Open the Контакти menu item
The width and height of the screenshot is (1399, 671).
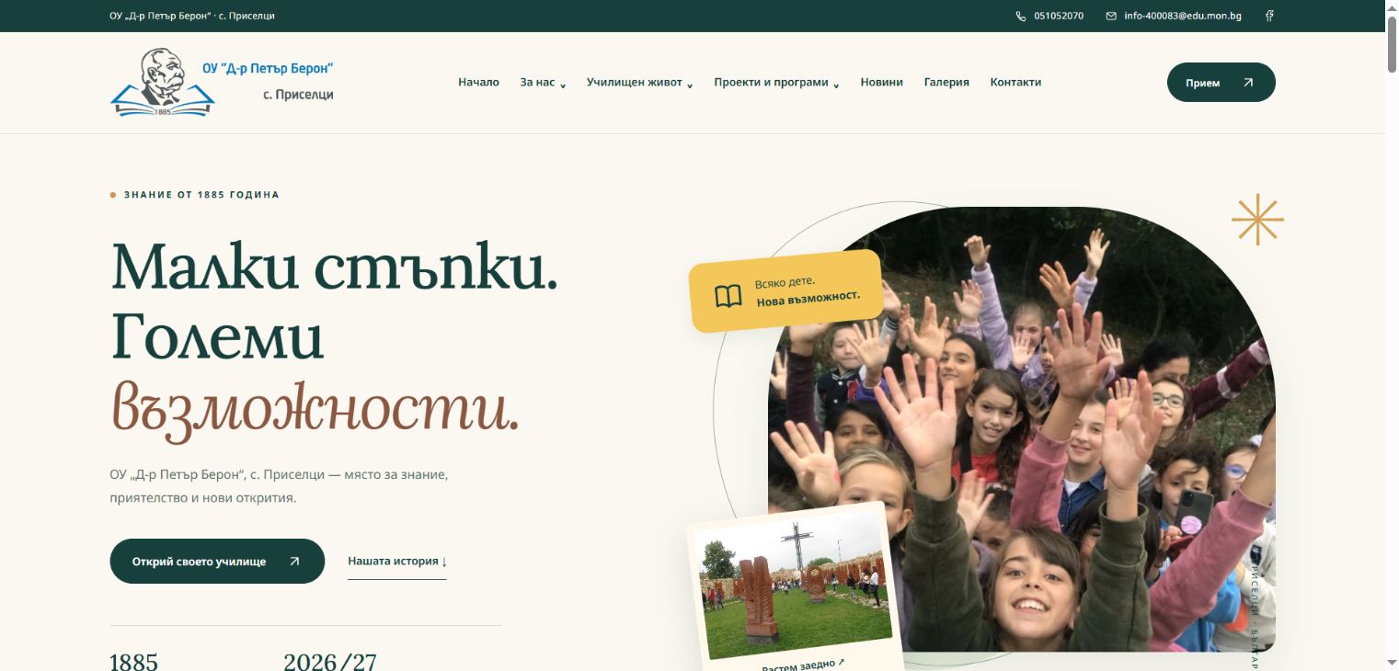tap(1015, 82)
